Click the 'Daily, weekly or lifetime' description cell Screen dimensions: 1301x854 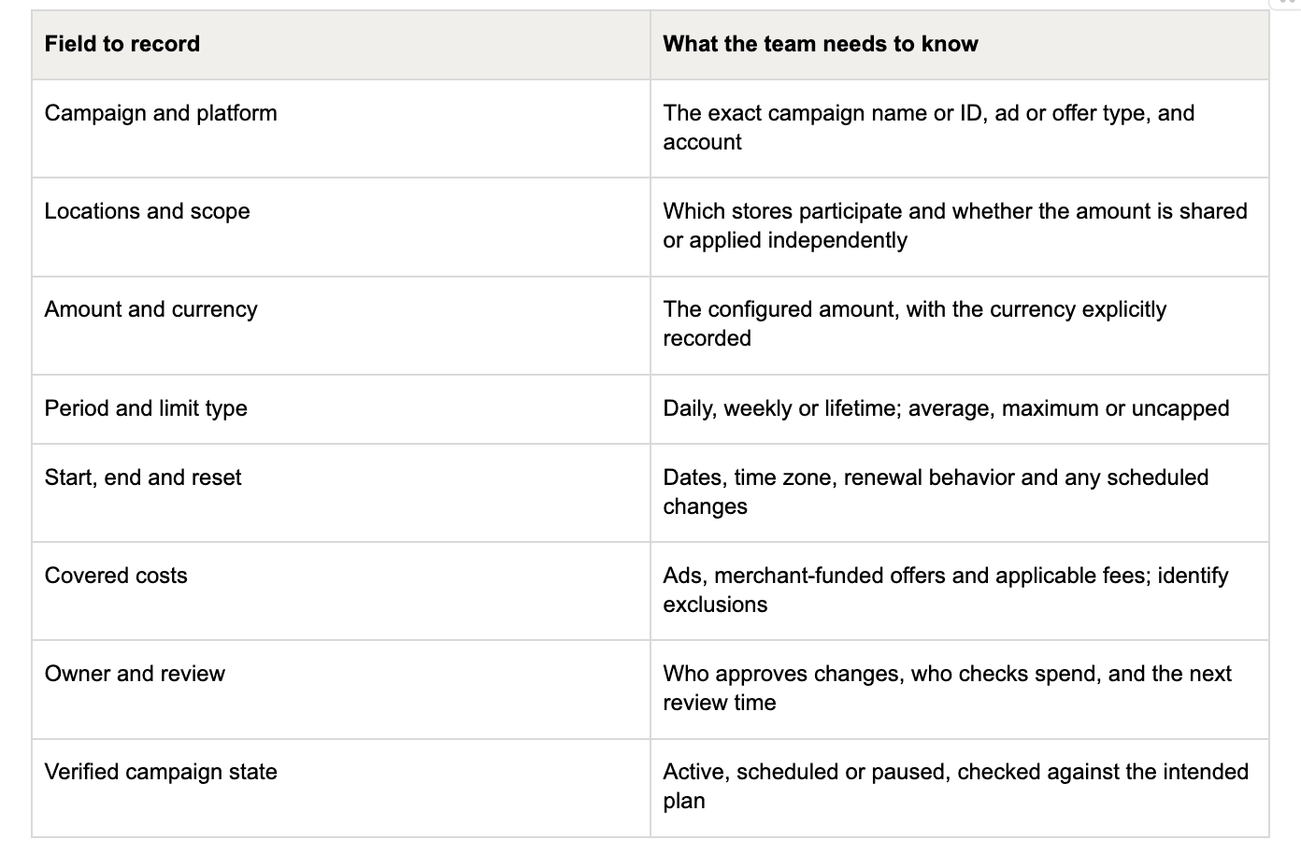click(x=960, y=409)
